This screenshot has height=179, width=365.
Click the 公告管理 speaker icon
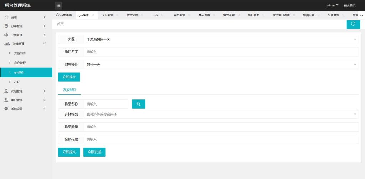click(6, 35)
